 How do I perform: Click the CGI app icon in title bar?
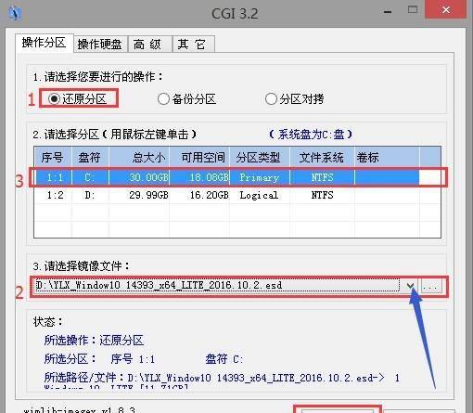(15, 13)
